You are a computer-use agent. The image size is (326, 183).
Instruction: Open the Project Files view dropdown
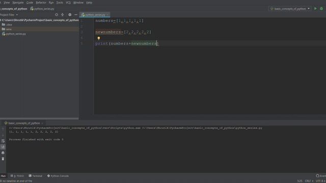point(9,15)
